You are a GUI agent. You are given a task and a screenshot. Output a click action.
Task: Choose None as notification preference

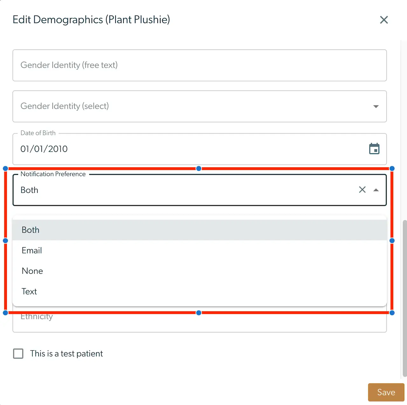[x=32, y=271]
